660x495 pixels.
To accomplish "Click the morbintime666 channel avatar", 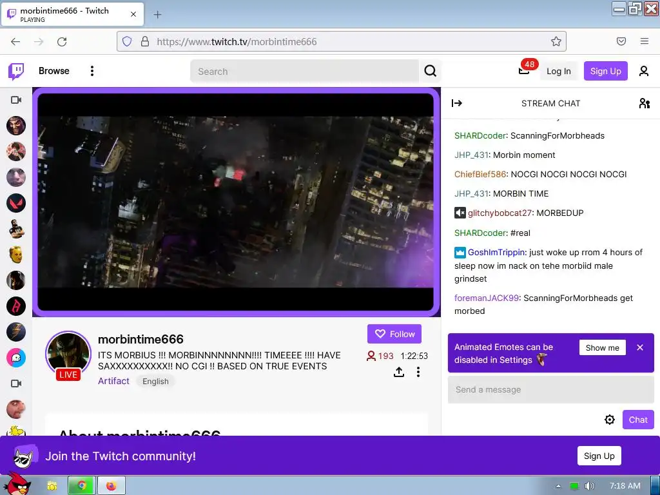I will [68, 354].
